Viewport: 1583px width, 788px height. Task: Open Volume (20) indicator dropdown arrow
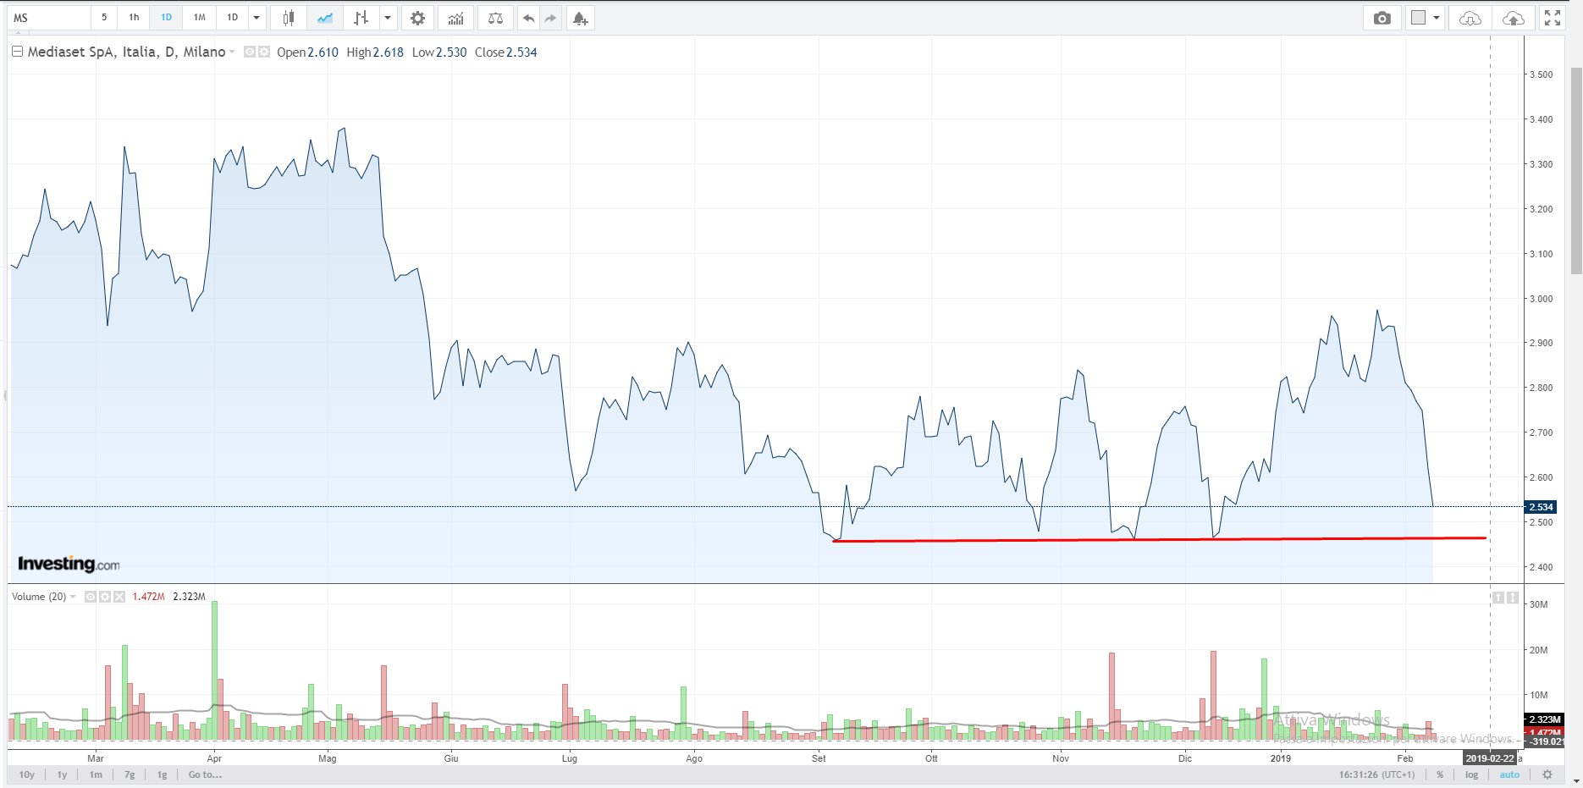pyautogui.click(x=73, y=597)
